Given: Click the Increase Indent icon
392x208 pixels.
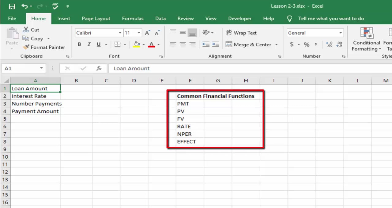Looking at the screenshot, I should (215, 45).
